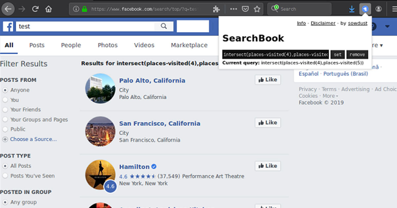Open the Pocket save icon in the address bar
Viewport: 397px width, 208px height.
point(245,9)
